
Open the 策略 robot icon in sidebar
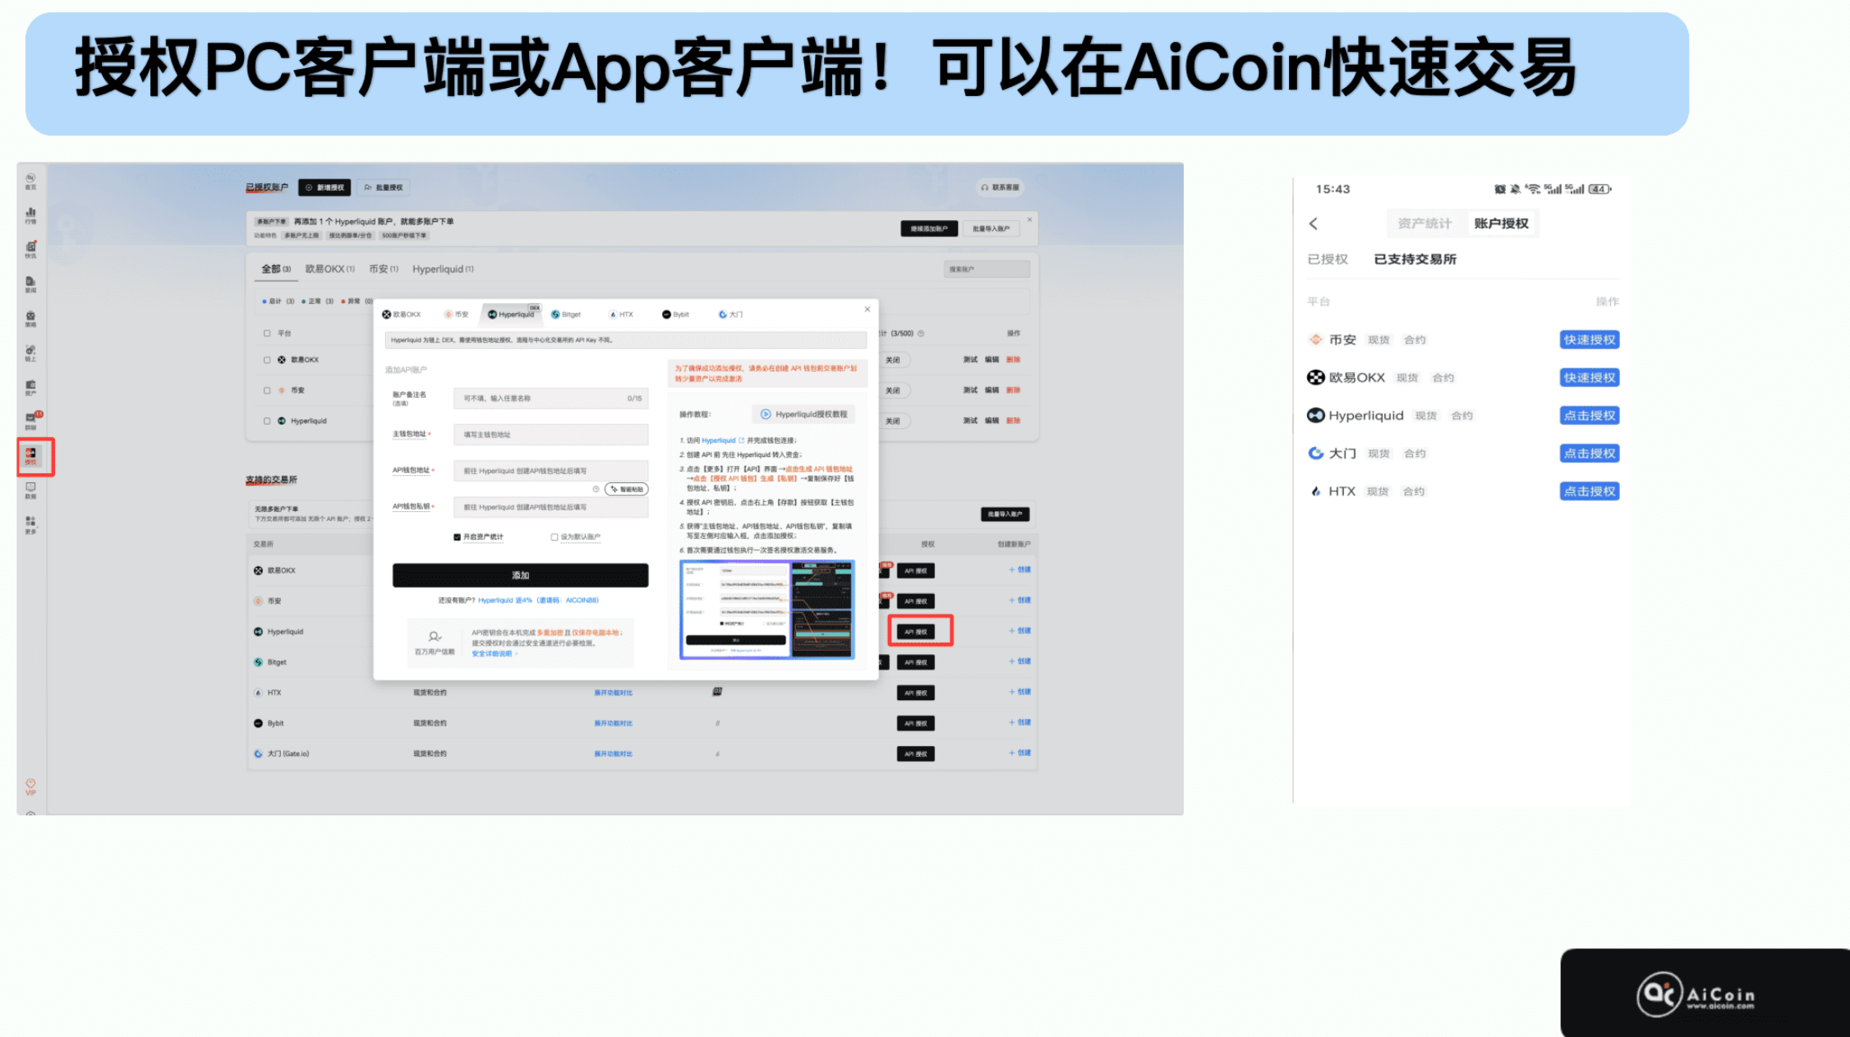coord(30,319)
